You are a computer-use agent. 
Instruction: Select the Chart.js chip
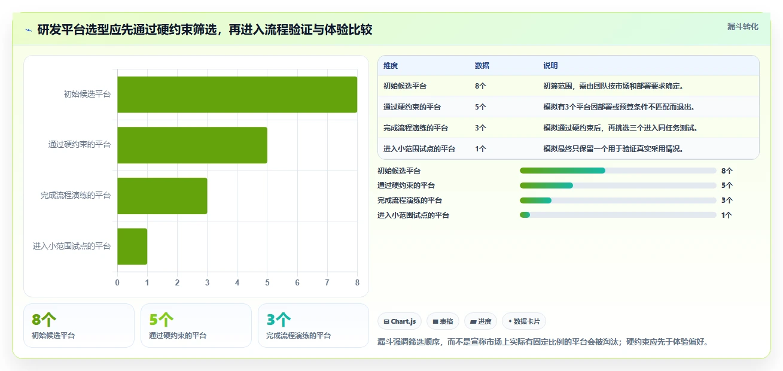coord(400,321)
